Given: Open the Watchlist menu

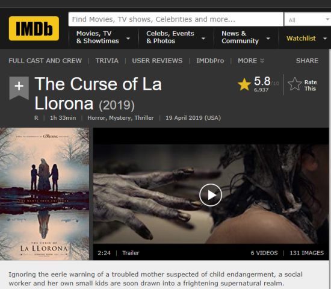Looking at the screenshot, I should [x=306, y=39].
